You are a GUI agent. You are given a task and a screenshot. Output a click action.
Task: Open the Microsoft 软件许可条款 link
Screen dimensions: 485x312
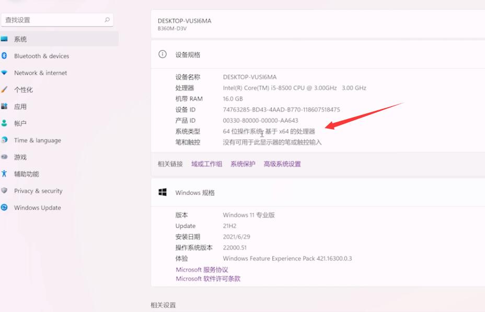pos(208,279)
